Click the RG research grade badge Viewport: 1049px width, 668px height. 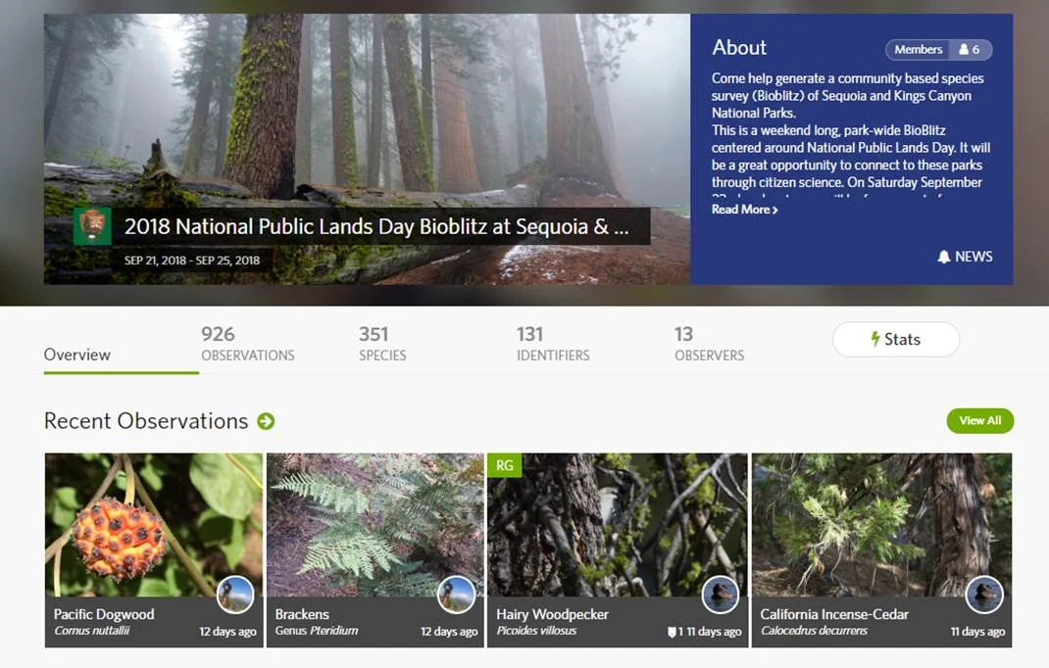coord(505,465)
